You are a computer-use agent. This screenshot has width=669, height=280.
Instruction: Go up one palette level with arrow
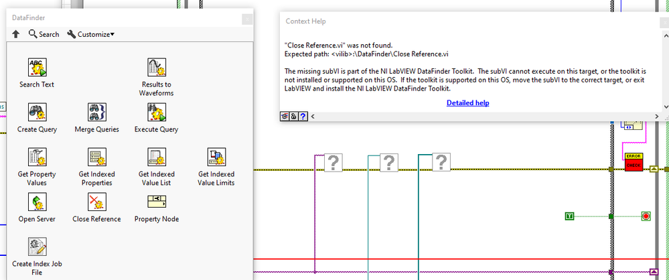(x=16, y=34)
